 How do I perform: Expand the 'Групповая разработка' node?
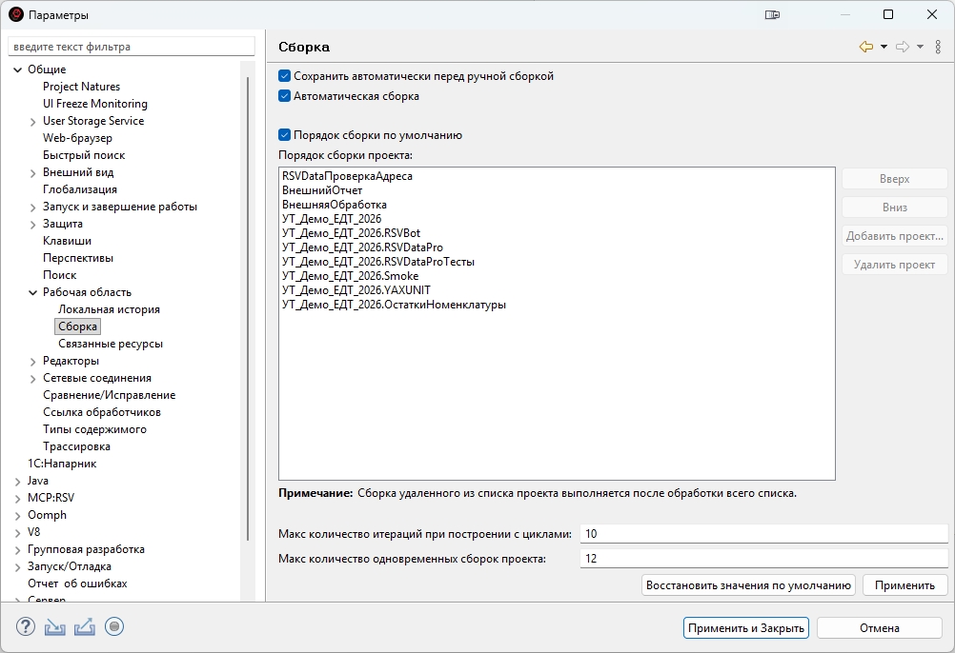[x=18, y=550]
